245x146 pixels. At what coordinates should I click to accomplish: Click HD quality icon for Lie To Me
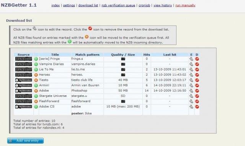point(123,70)
